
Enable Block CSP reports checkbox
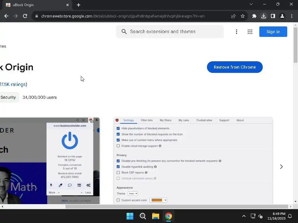[x=118, y=172]
